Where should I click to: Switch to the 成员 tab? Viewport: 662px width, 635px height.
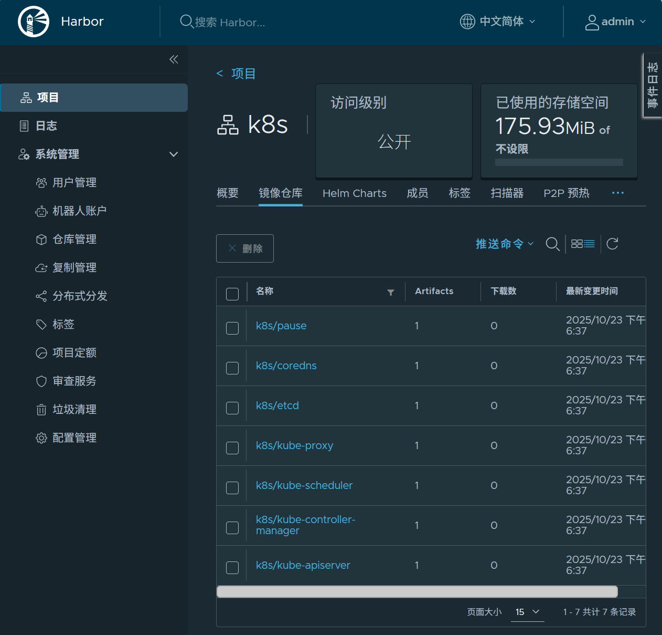click(418, 193)
